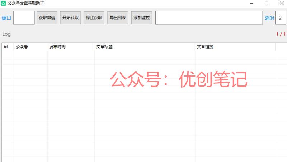The height and width of the screenshot is (162, 287).
Task: Sort by 公众号 column header
Action: (x=30, y=47)
